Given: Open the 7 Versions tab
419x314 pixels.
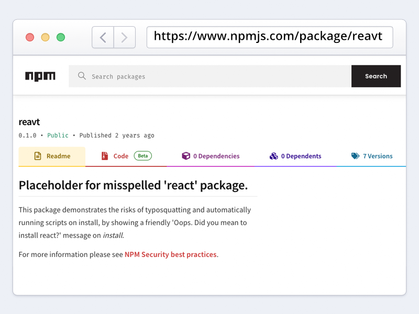Looking at the screenshot, I should pos(371,156).
